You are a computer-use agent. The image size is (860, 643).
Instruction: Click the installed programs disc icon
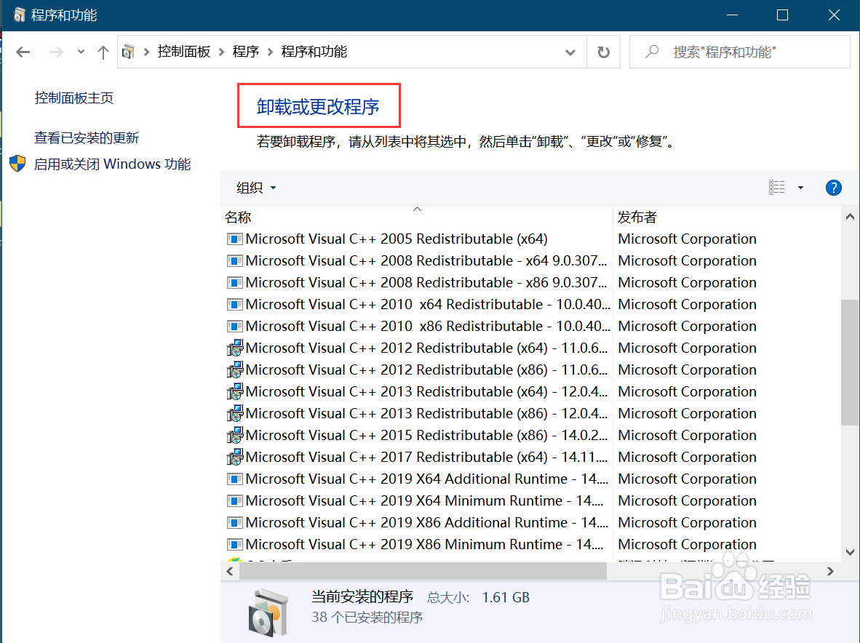[268, 612]
